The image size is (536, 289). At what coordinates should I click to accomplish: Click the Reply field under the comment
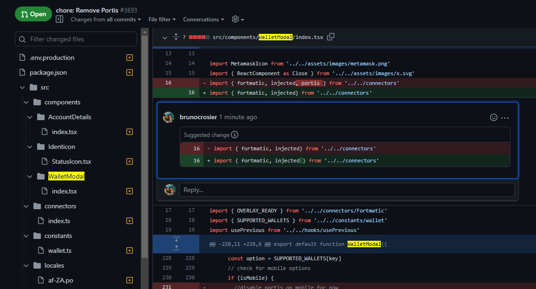(346, 190)
